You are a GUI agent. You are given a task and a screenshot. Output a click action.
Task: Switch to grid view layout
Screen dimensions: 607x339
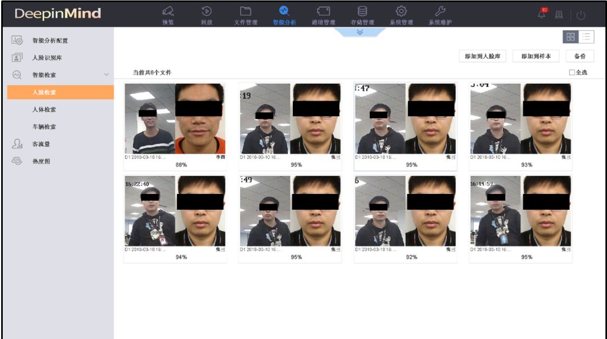[x=570, y=37]
